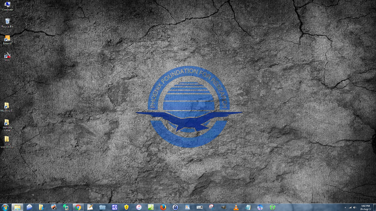376x211 pixels.
Task: Show hidden system tray icons arrow
Action: coord(345,208)
